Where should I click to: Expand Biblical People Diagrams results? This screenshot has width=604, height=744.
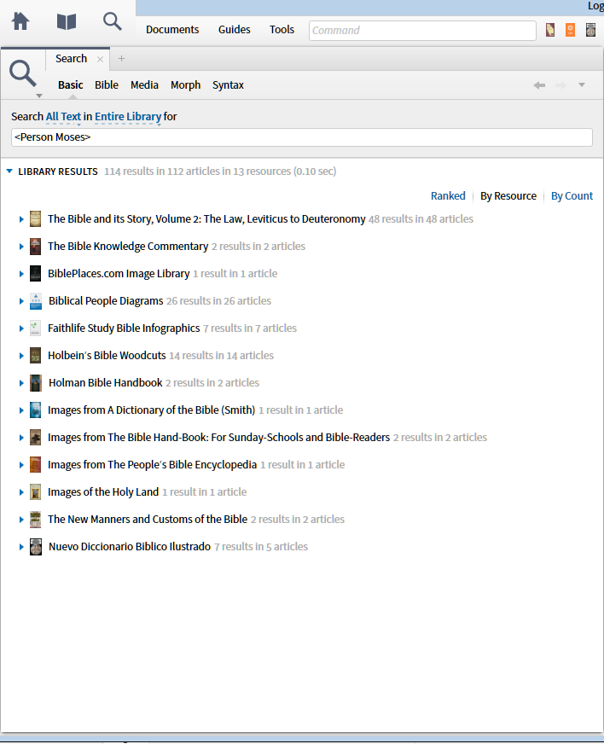(21, 301)
